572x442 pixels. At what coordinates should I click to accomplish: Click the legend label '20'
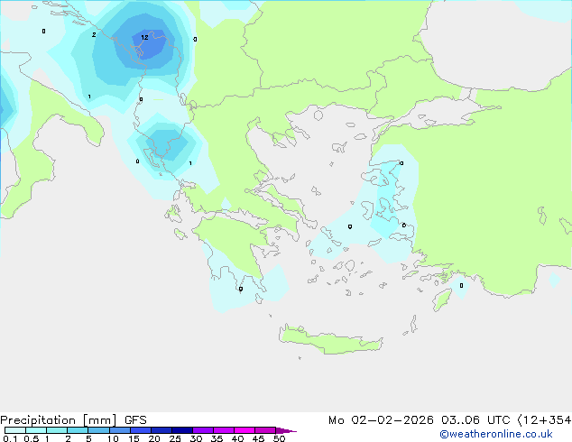click(154, 438)
